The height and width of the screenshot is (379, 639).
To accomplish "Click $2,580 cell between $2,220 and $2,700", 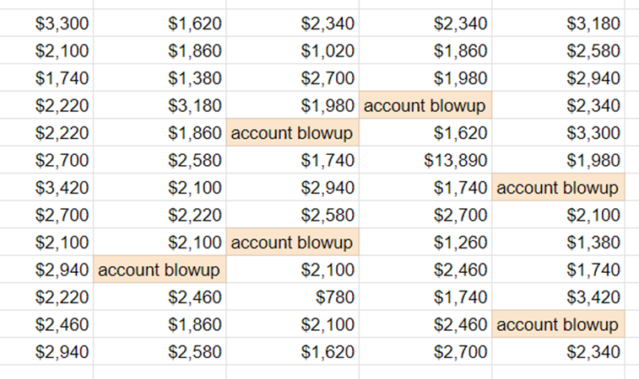I will [x=293, y=215].
